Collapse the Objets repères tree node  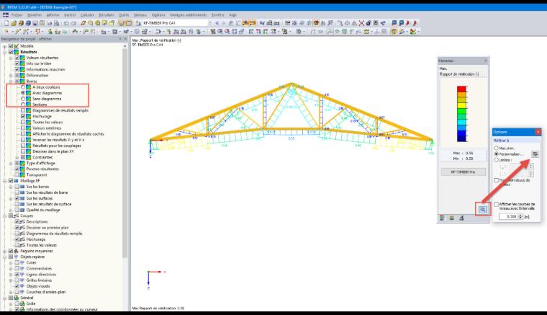click(4, 257)
